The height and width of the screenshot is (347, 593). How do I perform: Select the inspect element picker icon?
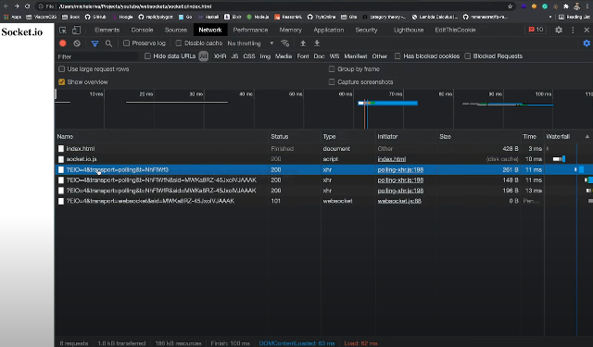pyautogui.click(x=63, y=30)
